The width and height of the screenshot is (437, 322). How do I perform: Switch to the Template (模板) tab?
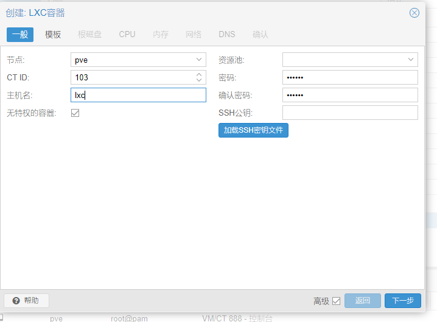click(x=53, y=35)
